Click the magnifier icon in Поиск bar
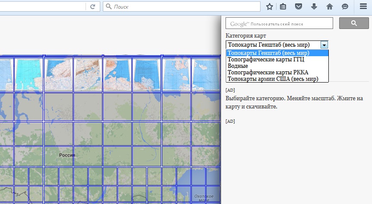 pyautogui.click(x=108, y=7)
